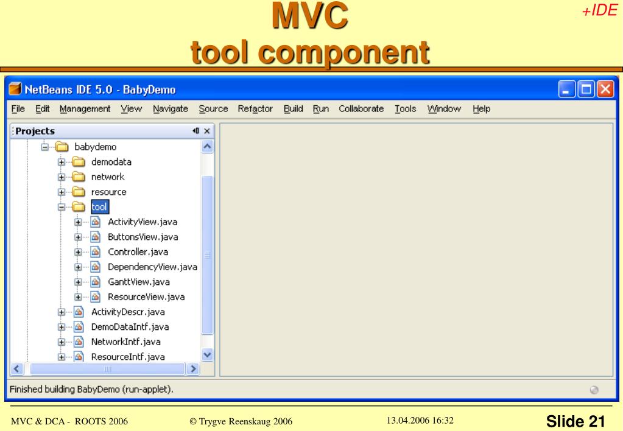
Task: Click the demodata folder icon
Action: coord(79,162)
